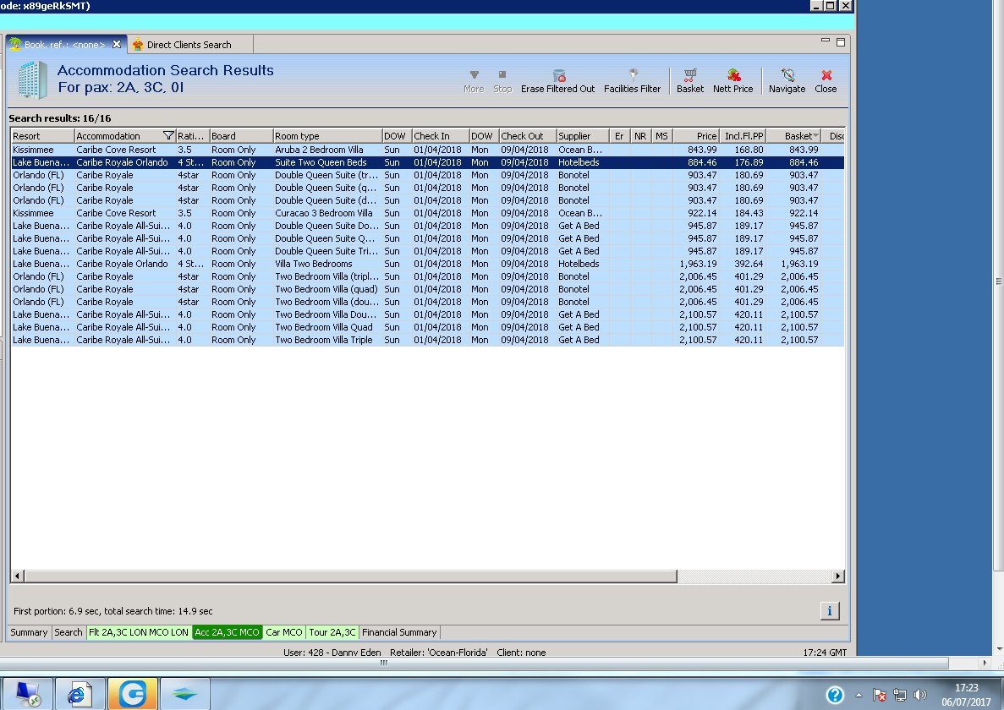The width and height of the screenshot is (1004, 710).
Task: Close the Book. ref. tab
Action: [x=117, y=44]
